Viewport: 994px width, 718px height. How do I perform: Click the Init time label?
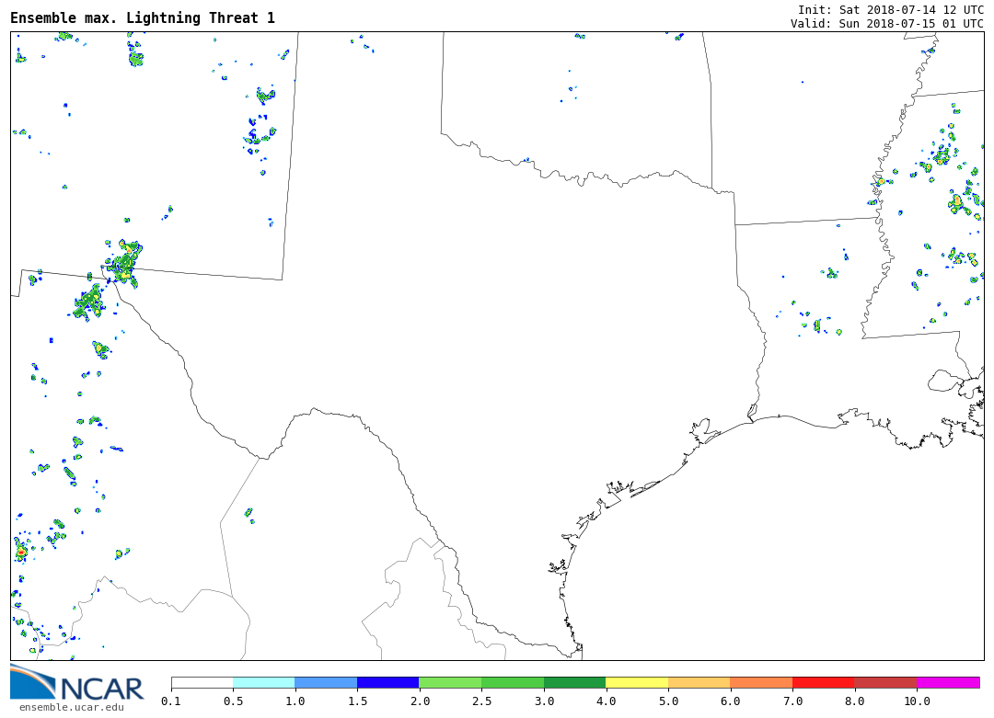[x=890, y=10]
